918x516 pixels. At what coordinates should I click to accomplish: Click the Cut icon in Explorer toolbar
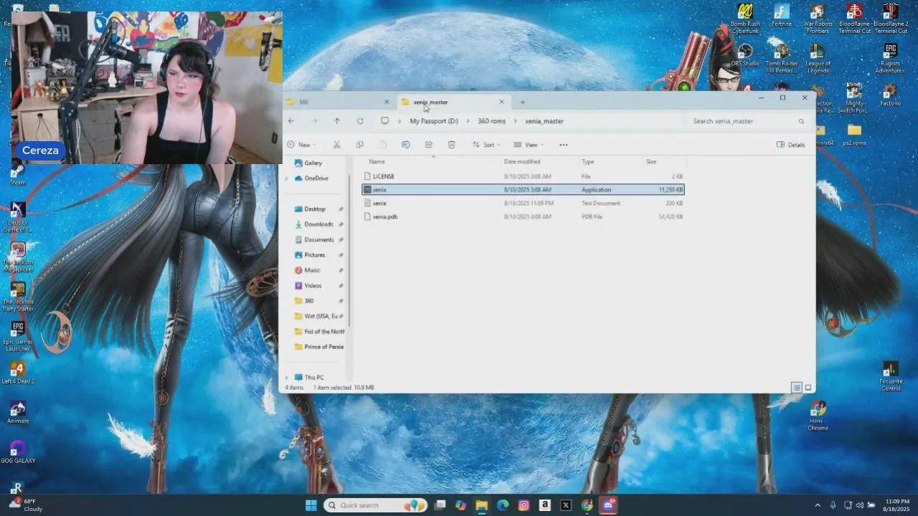pyautogui.click(x=336, y=145)
